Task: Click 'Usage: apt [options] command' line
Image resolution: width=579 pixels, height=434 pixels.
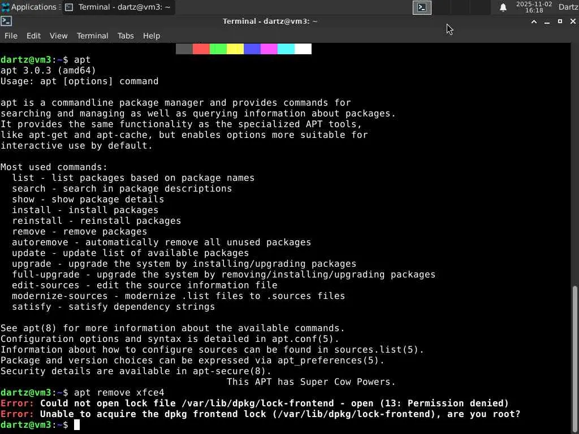Action: click(79, 81)
